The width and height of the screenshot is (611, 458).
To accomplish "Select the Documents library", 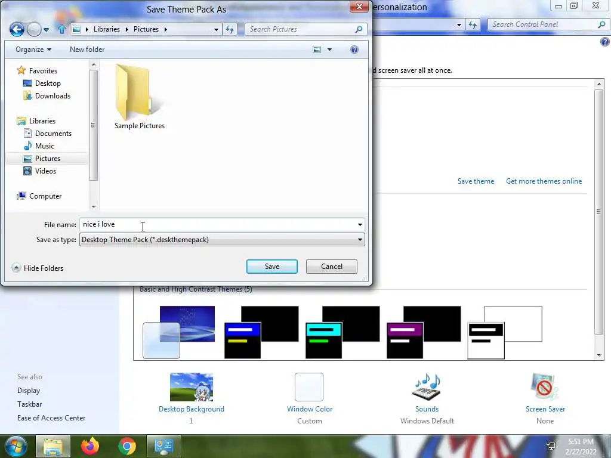I will click(48, 133).
